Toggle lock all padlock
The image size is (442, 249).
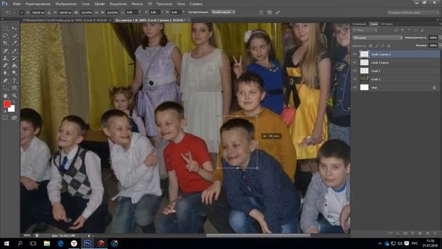[x=389, y=46]
